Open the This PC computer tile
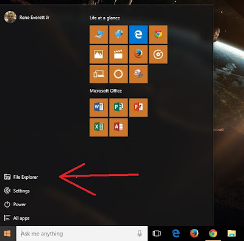This screenshot has width=244, height=241. (x=99, y=35)
